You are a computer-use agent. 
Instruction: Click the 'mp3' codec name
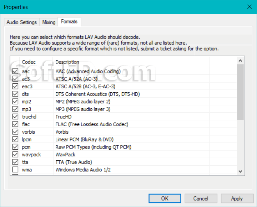26,109
